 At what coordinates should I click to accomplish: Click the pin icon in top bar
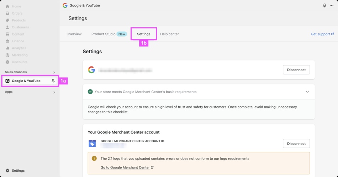[324, 6]
